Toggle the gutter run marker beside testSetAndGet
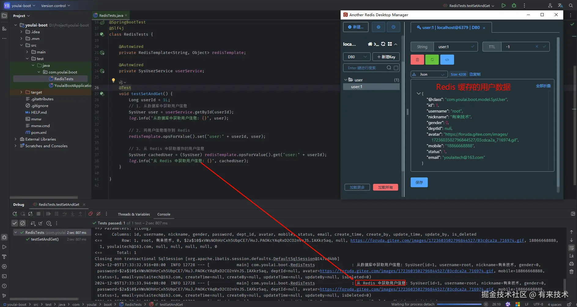The height and width of the screenshot is (307, 577). click(102, 94)
